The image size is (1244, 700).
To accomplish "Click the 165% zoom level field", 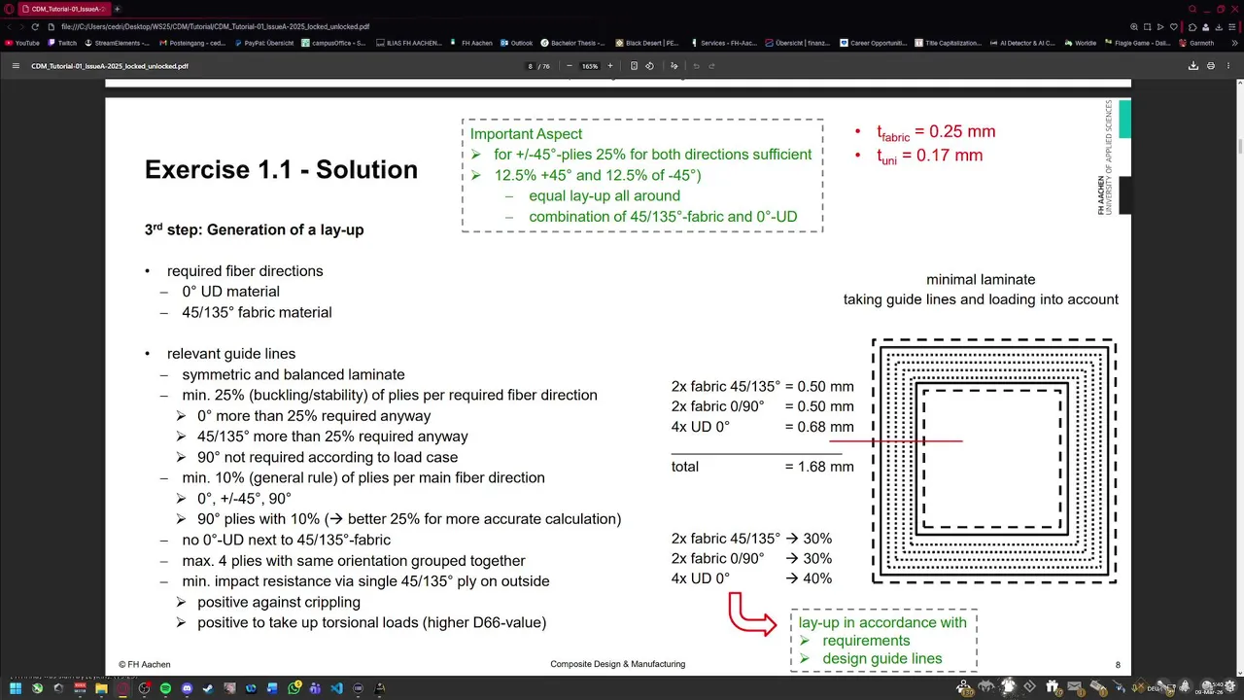I will pos(590,66).
